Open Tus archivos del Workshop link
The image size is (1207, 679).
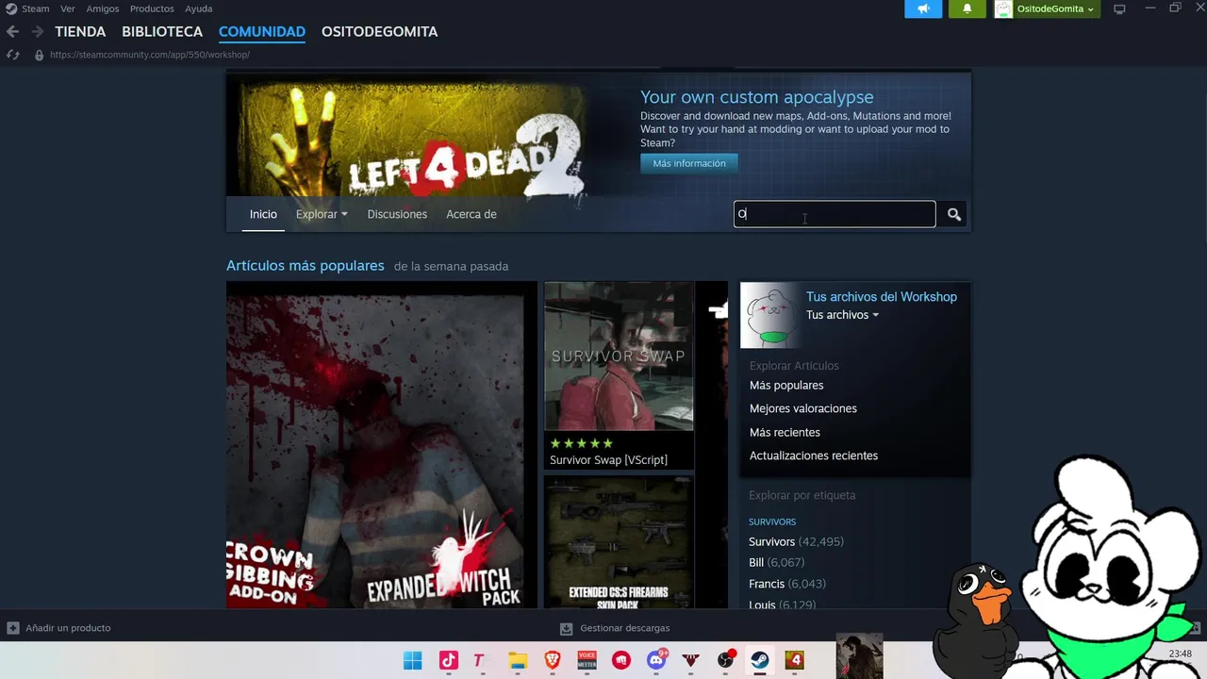tap(882, 296)
